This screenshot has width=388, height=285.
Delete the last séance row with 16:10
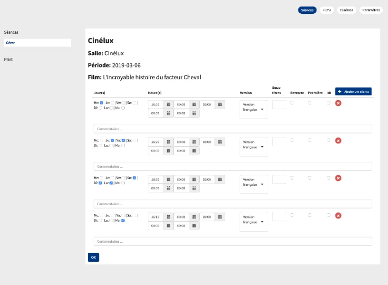click(x=338, y=216)
